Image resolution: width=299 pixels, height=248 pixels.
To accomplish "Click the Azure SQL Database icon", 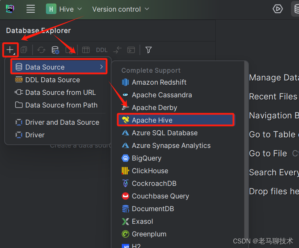I will coord(125,133).
